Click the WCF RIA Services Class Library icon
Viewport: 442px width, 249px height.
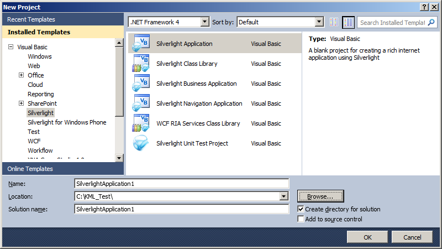141,123
